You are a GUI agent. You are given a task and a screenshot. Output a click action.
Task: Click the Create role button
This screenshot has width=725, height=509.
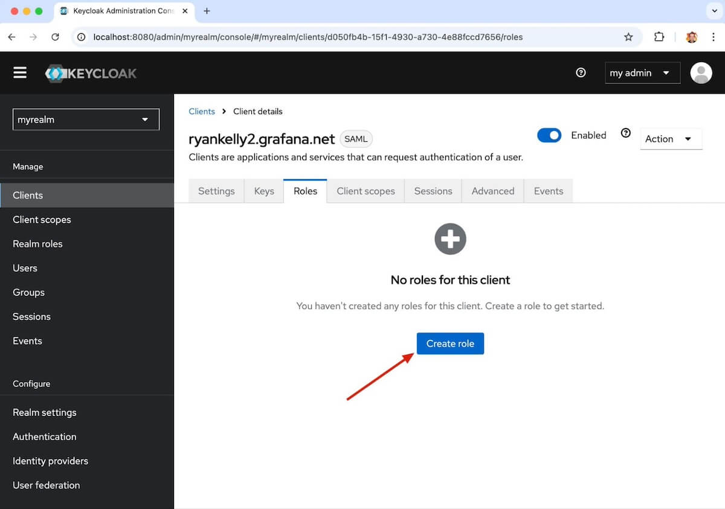click(450, 344)
